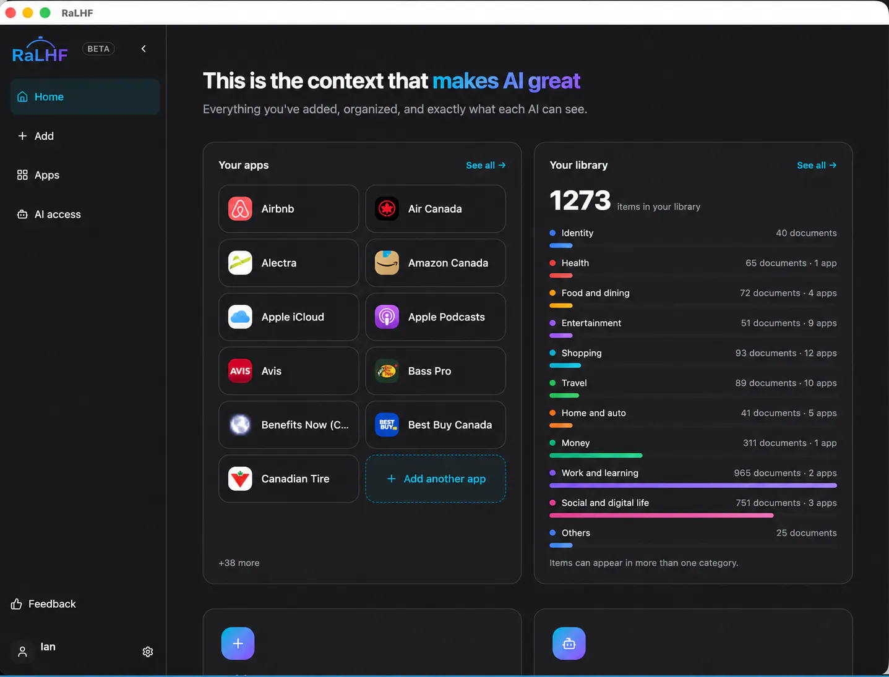Select the Money library category
The width and height of the screenshot is (889, 677).
(x=693, y=448)
